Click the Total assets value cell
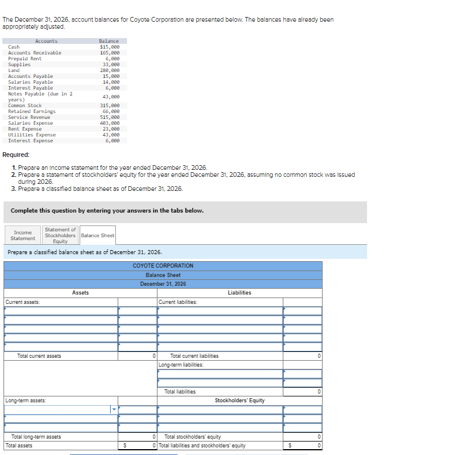The height and width of the screenshot is (455, 466). (x=138, y=446)
